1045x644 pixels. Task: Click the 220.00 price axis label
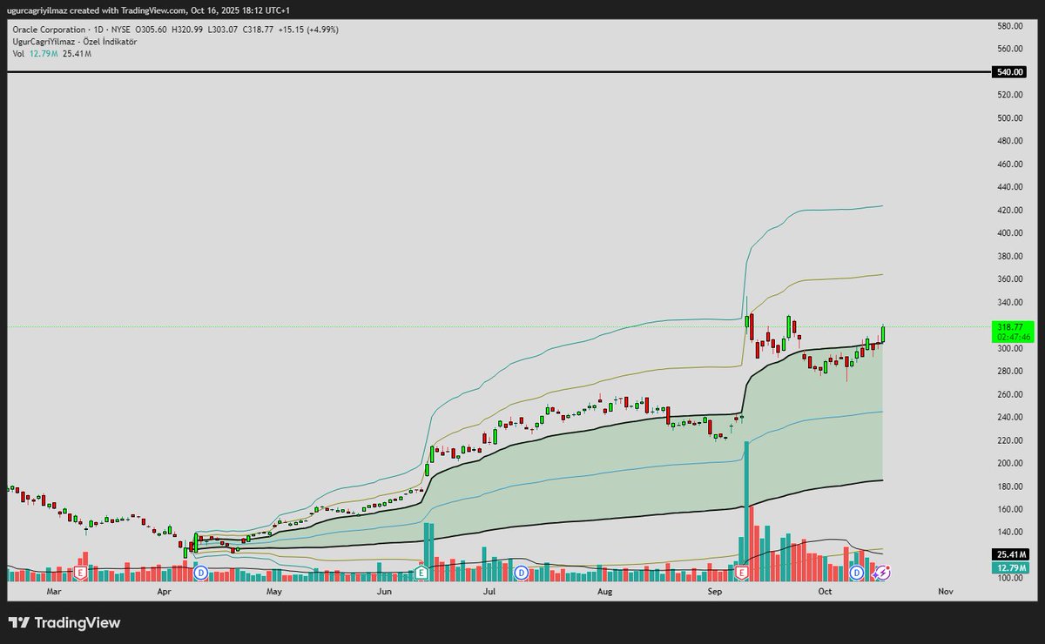click(1009, 440)
